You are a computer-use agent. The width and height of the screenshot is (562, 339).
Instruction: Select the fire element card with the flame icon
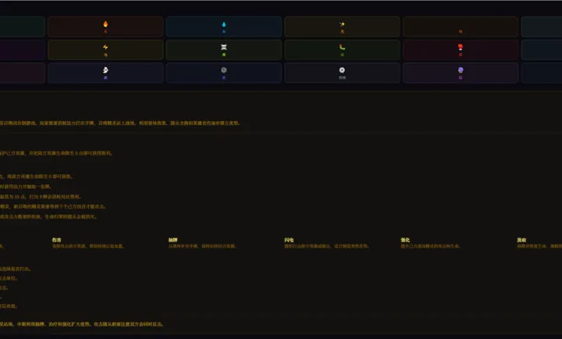click(105, 27)
